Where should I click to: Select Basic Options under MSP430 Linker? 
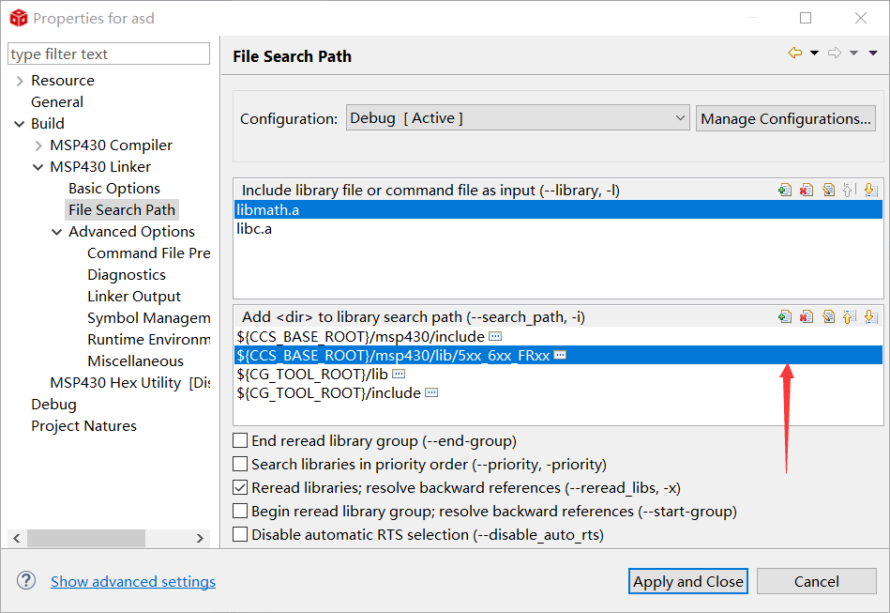tap(114, 188)
